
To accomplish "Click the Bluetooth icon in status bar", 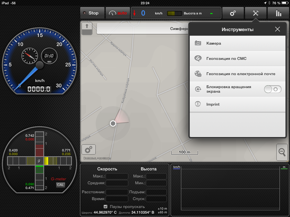I will click(x=269, y=3).
